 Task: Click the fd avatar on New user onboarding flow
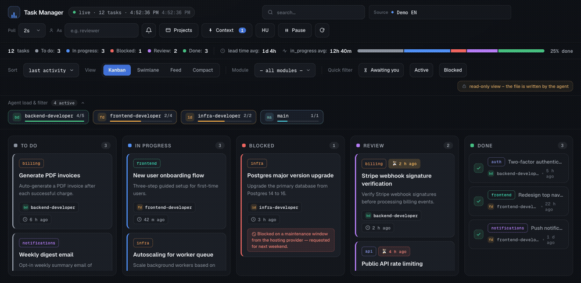139,208
